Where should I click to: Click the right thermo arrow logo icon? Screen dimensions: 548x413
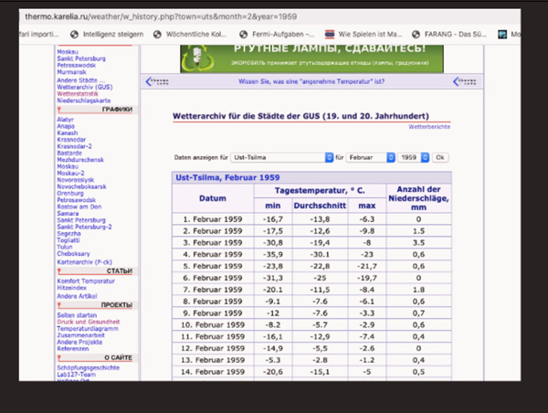tap(465, 81)
